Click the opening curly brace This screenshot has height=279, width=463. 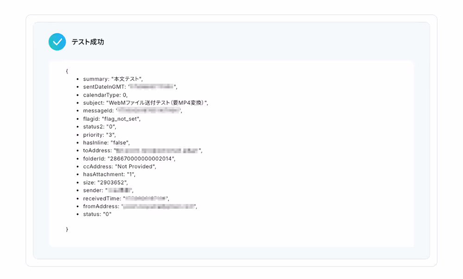point(67,71)
